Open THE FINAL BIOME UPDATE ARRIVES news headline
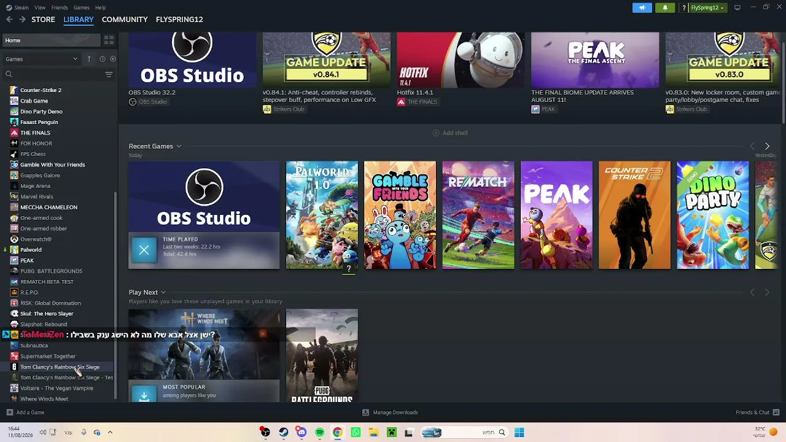The image size is (786, 442). coord(582,96)
